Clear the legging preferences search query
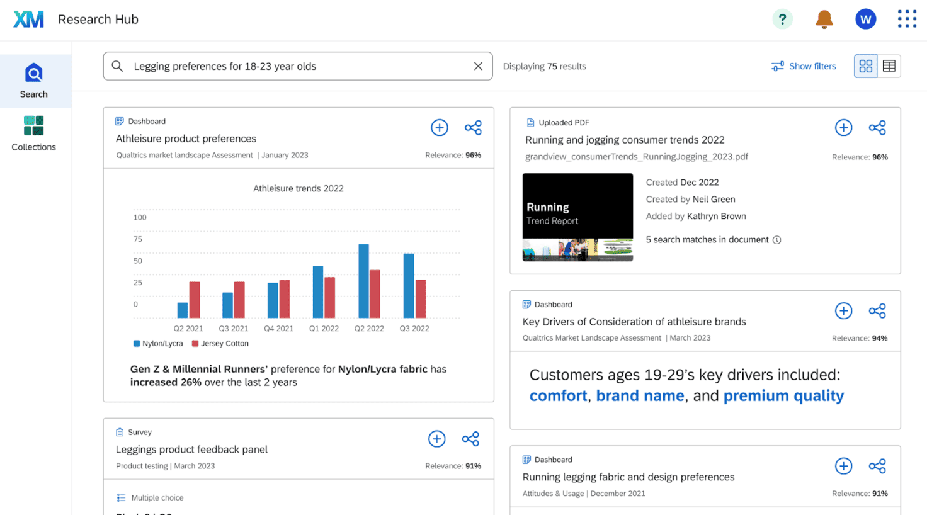Screen dimensions: 927x515 tap(478, 65)
